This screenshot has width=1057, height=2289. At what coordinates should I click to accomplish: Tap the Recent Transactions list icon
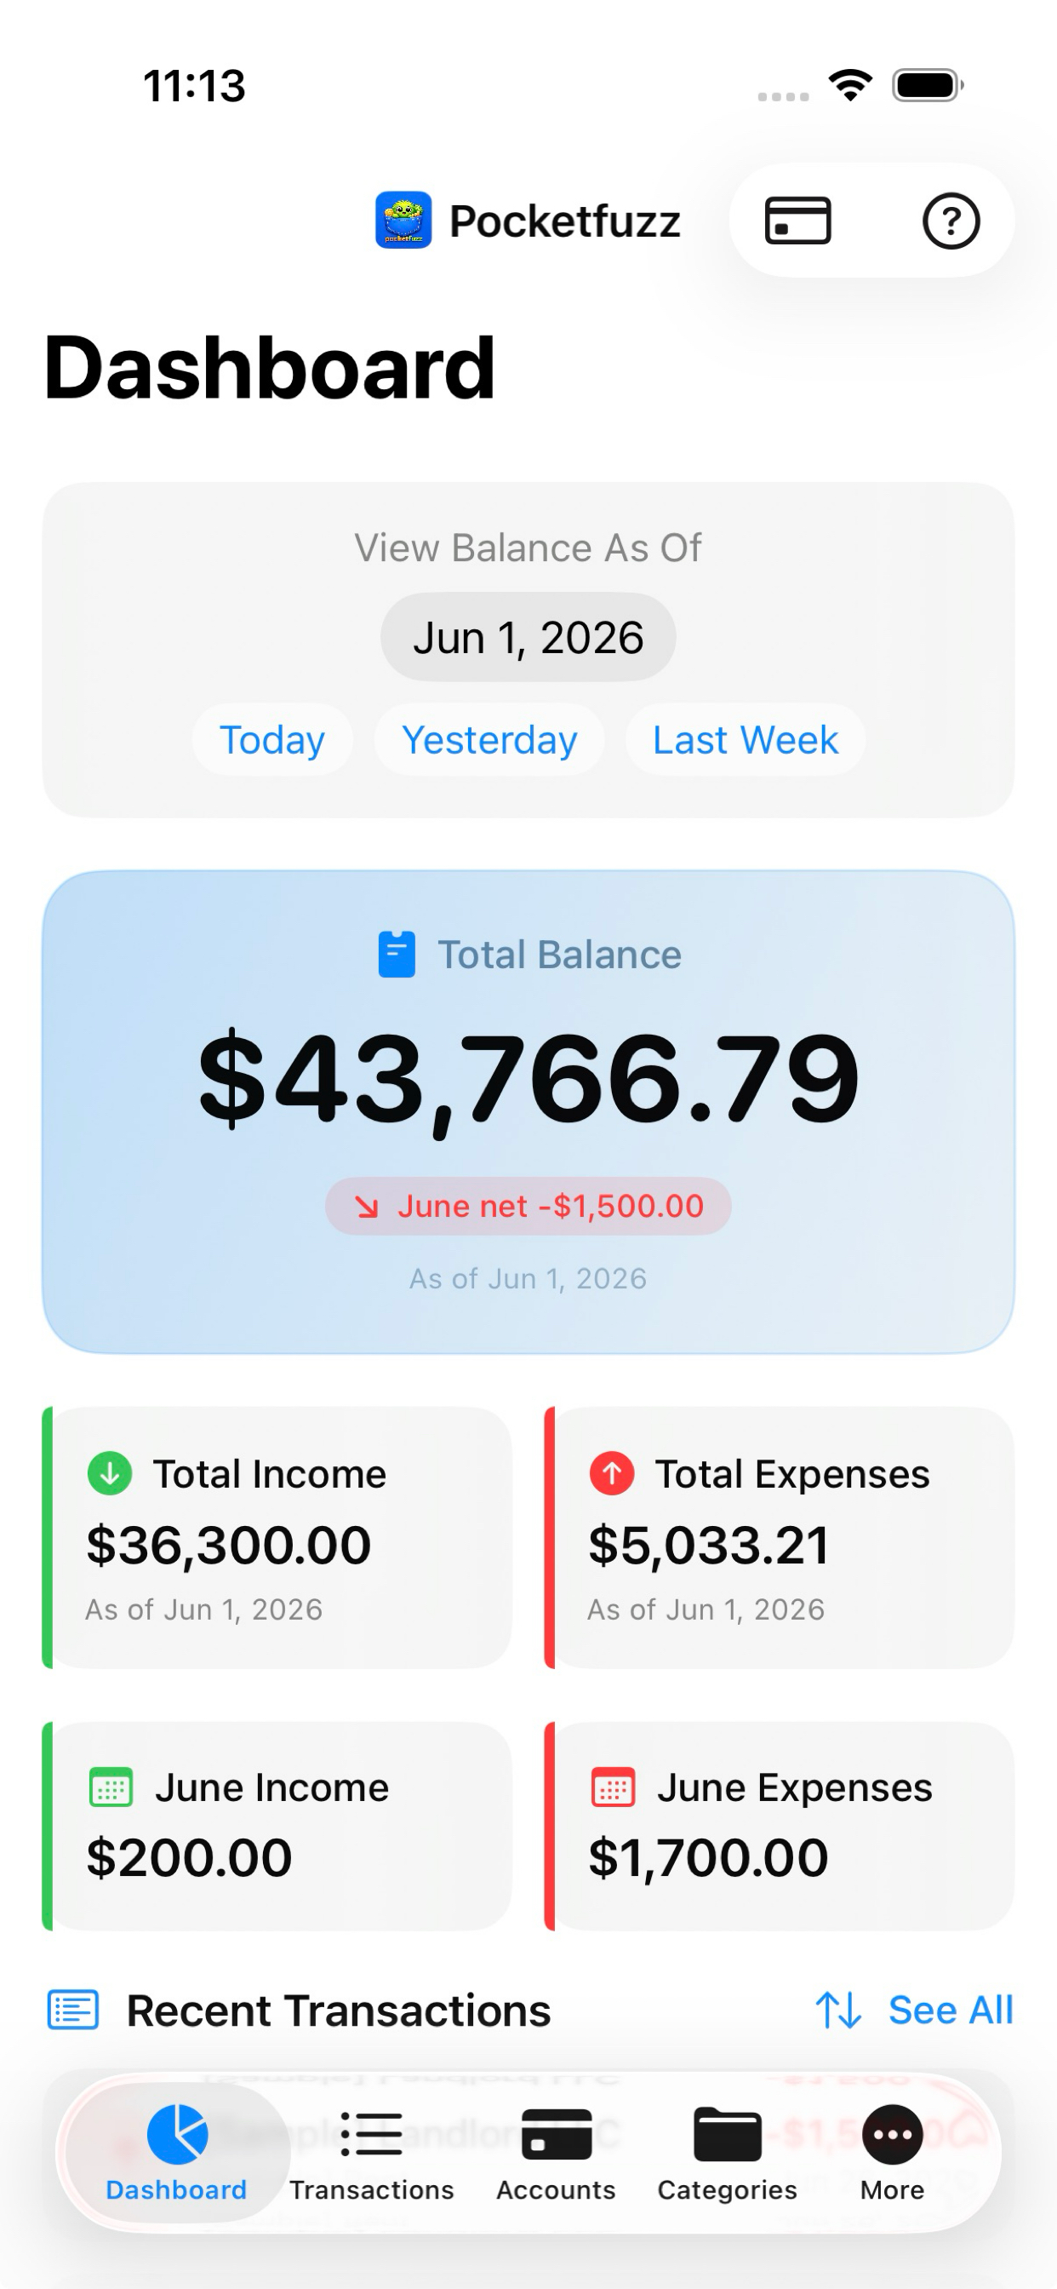click(73, 2010)
